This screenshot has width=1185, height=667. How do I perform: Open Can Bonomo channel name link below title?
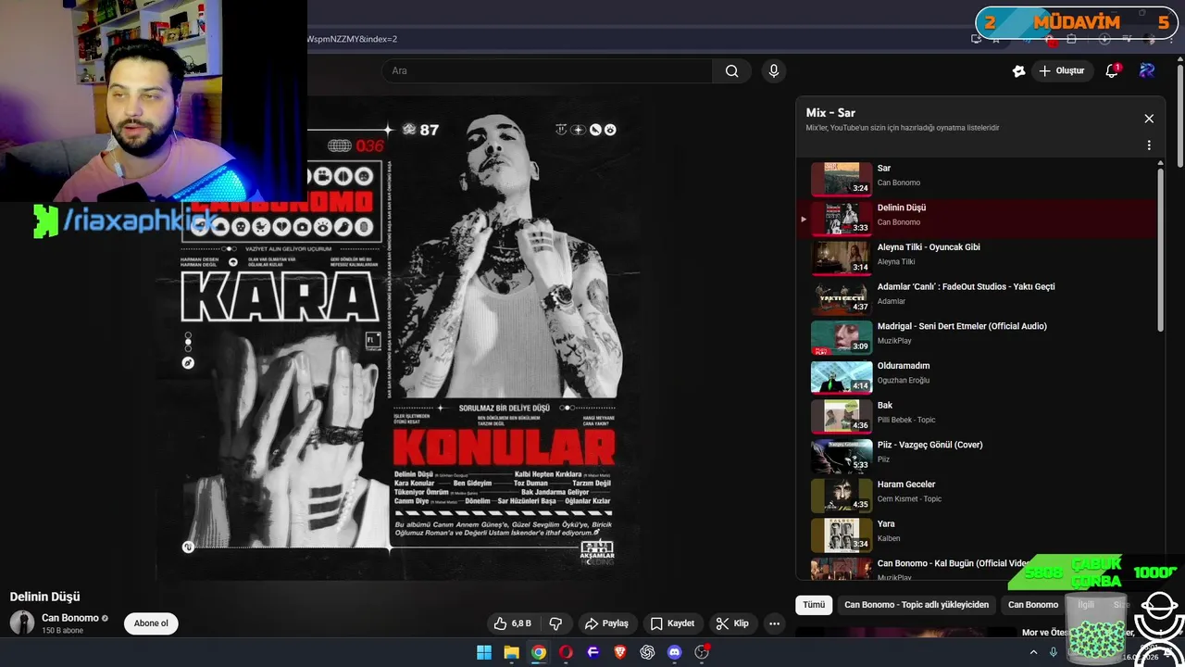point(70,618)
